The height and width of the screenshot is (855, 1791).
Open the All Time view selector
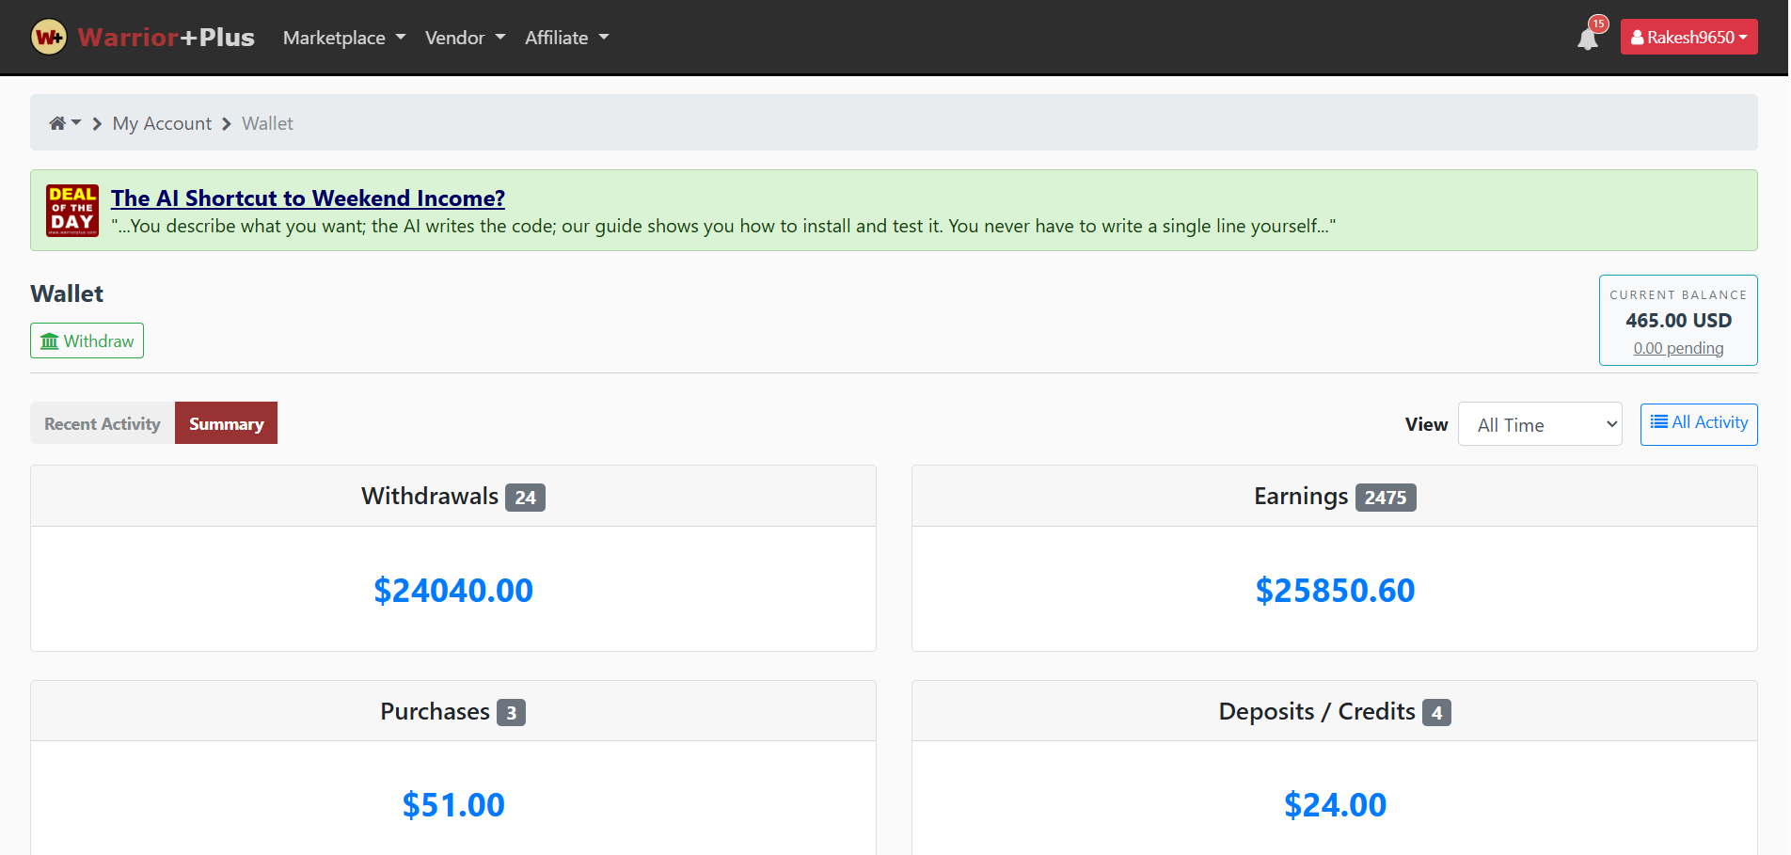tap(1539, 425)
